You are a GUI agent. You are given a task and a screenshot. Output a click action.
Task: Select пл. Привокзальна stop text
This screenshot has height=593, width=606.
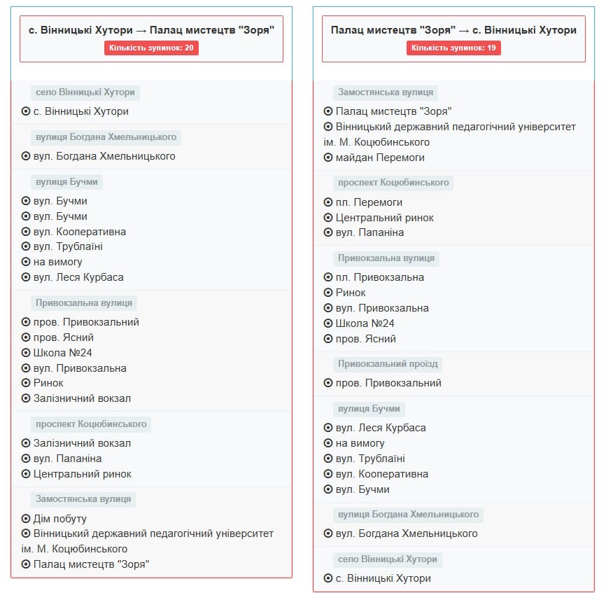[380, 277]
